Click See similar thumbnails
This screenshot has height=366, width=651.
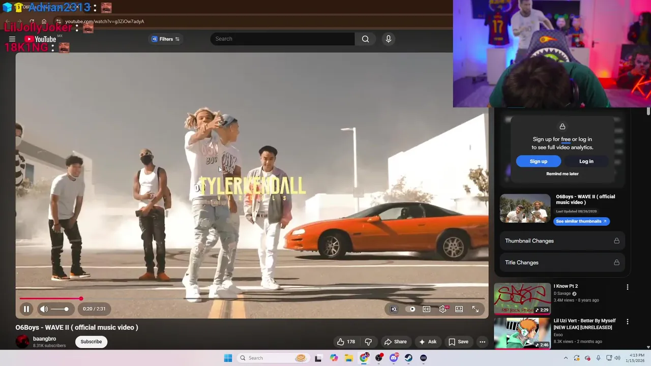click(x=581, y=221)
